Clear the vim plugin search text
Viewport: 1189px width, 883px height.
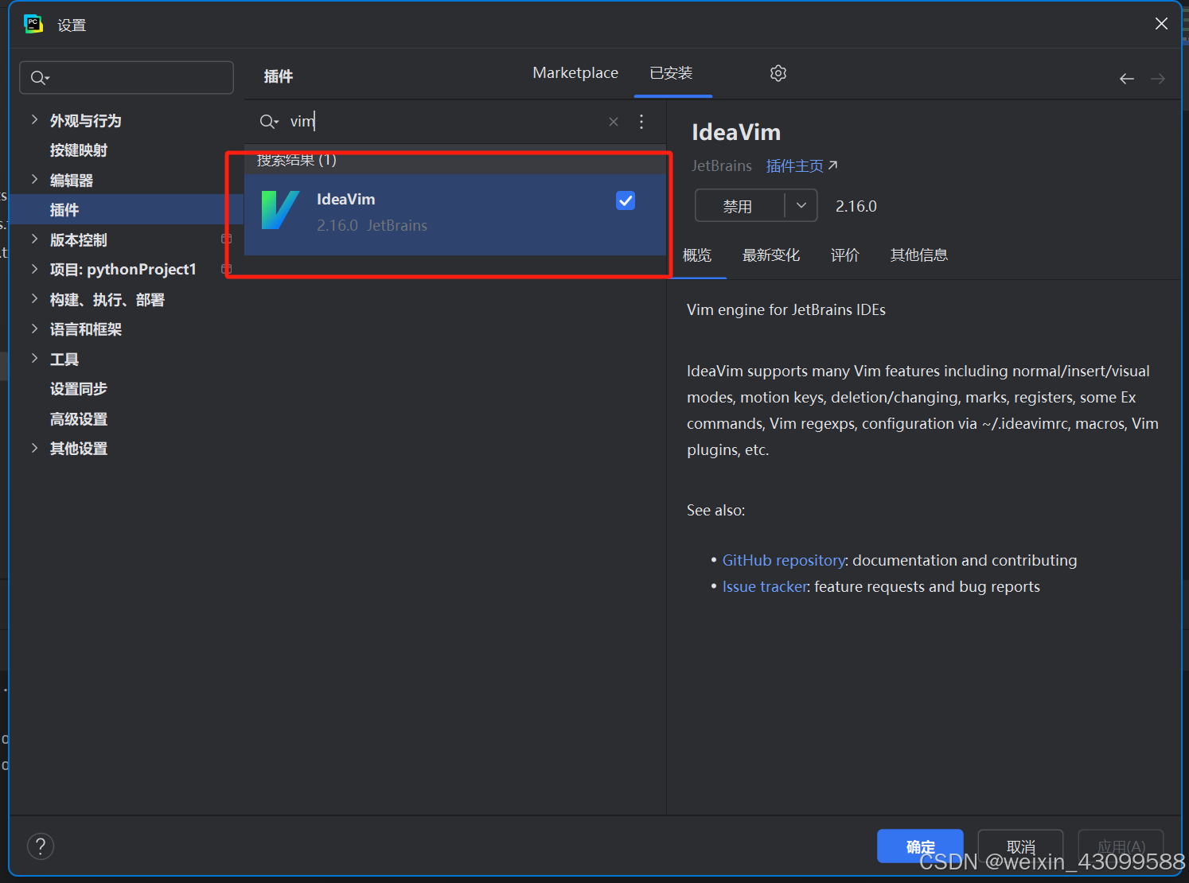coord(614,122)
